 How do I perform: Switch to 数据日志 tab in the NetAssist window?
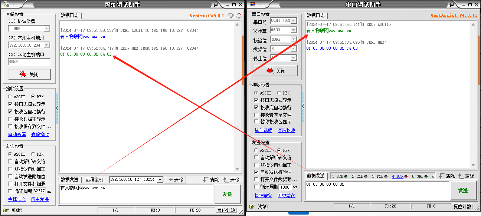pyautogui.click(x=70, y=16)
